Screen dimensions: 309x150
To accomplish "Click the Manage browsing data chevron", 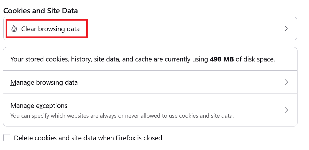I will [286, 82].
